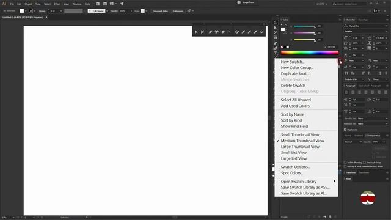Choose Save Swatch Library as ASE...
This screenshot has height=220, width=391.
point(306,188)
